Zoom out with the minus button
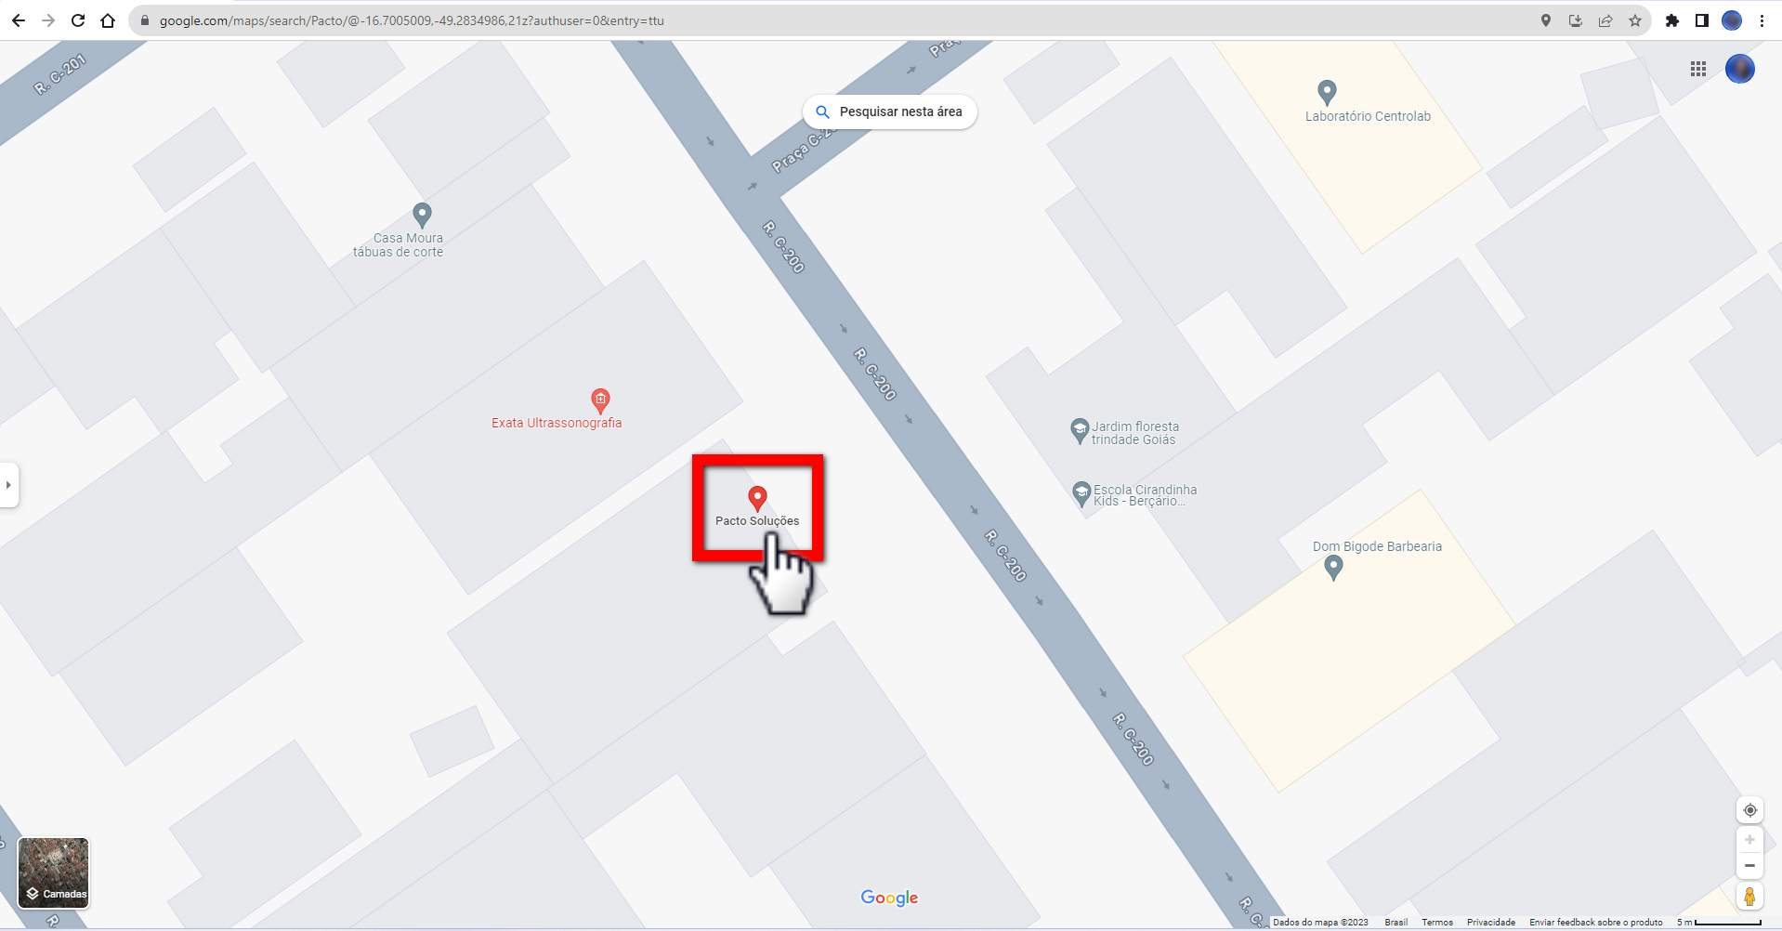1782x931 pixels. coord(1749,866)
